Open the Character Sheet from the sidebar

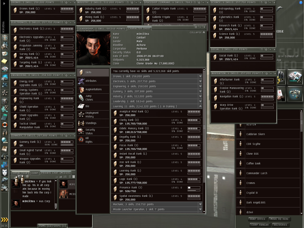(x=5, y=38)
